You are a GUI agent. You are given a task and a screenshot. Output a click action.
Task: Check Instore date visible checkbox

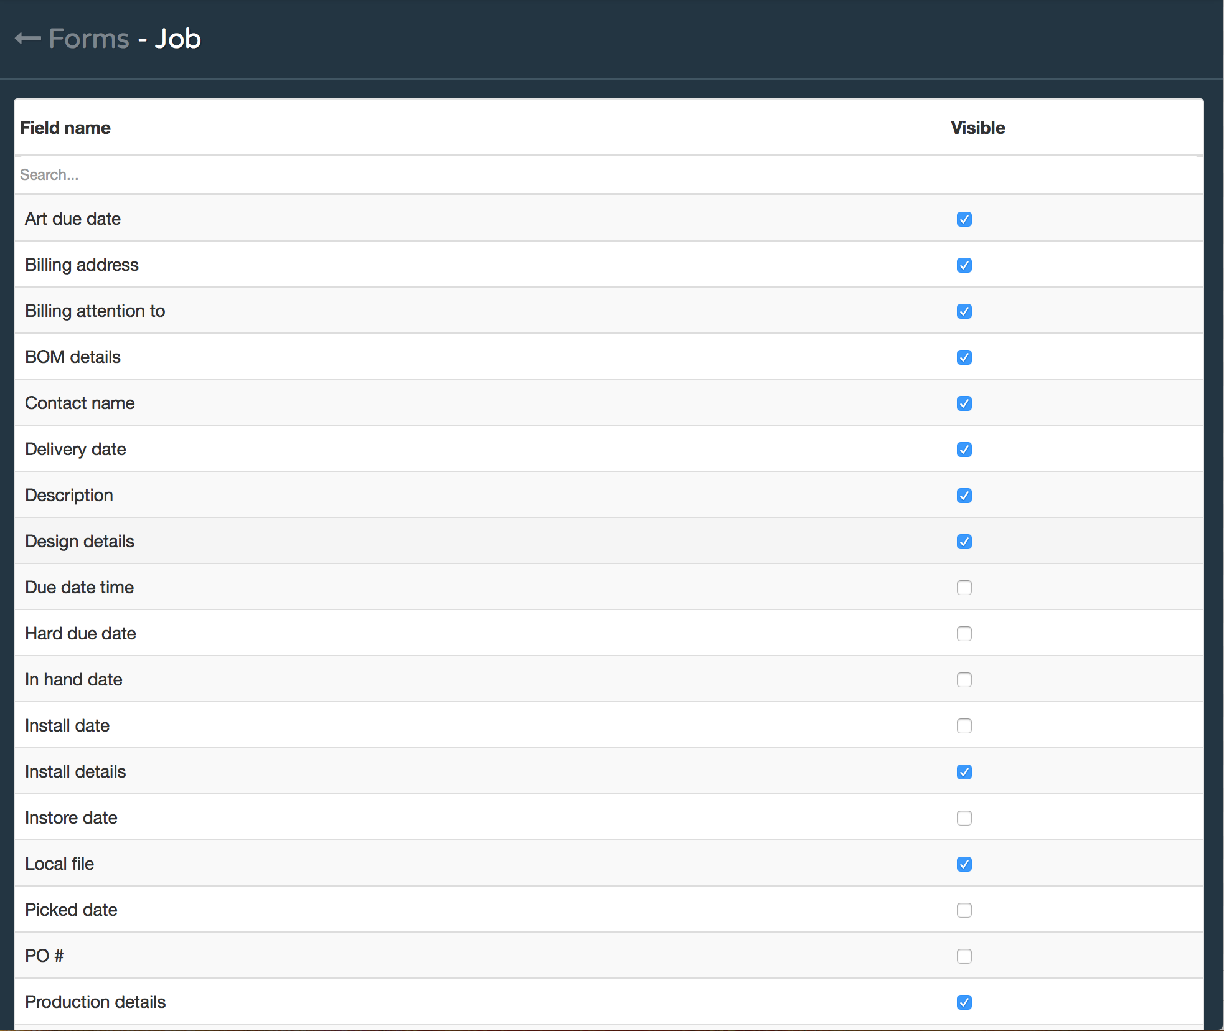964,818
